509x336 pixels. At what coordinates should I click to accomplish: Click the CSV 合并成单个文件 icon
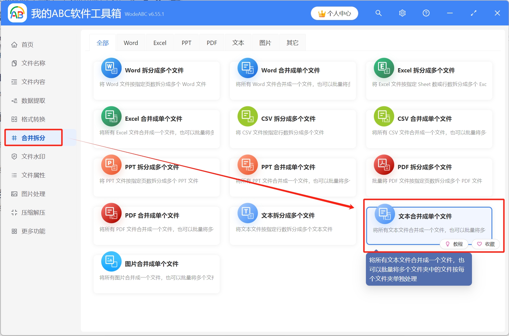384,116
